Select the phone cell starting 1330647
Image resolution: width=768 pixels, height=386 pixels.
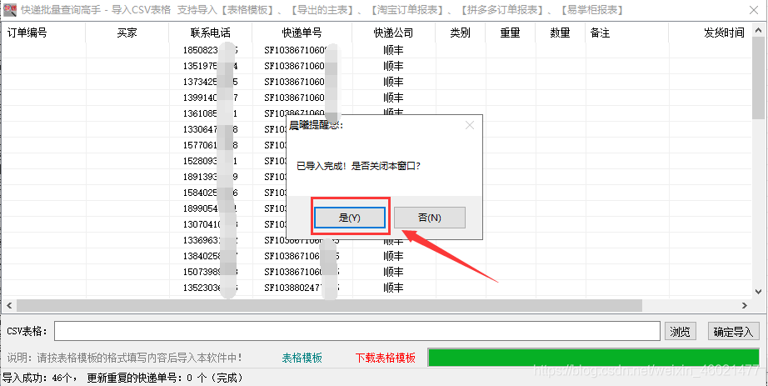coord(211,129)
